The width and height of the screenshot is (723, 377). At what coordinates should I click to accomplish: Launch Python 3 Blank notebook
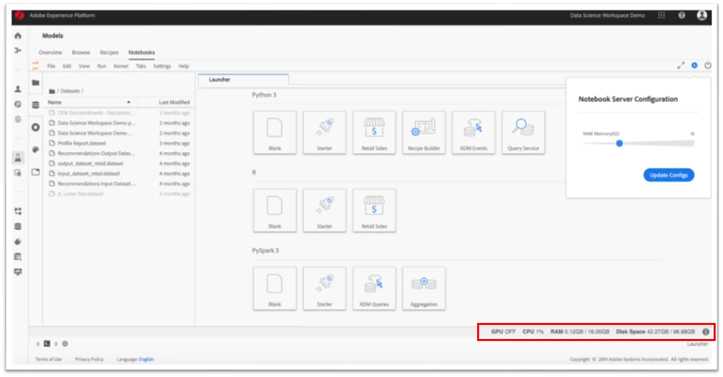275,133
